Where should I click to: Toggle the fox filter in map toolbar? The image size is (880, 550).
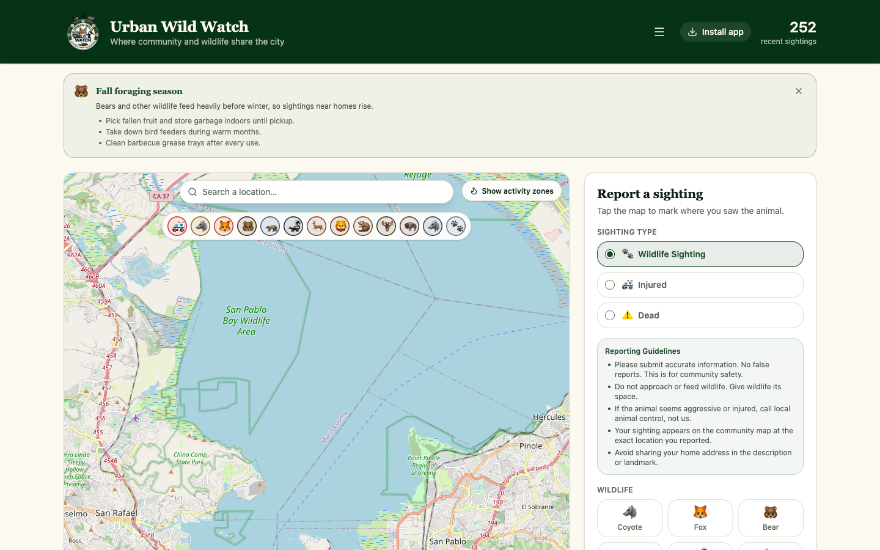click(x=224, y=226)
